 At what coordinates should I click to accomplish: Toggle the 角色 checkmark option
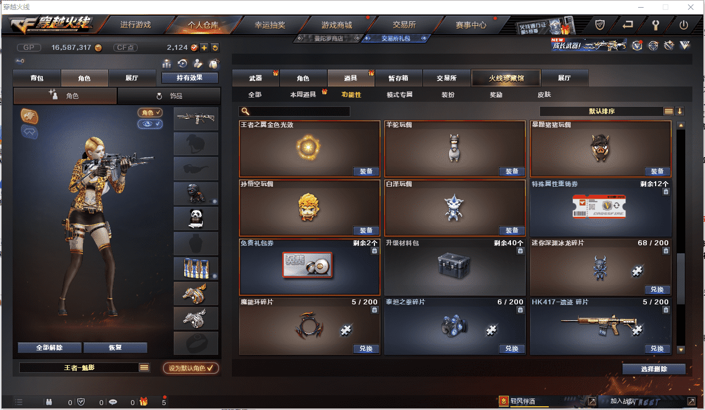pyautogui.click(x=150, y=112)
